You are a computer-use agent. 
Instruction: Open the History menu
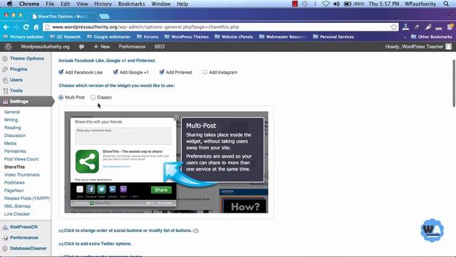tap(103, 4)
